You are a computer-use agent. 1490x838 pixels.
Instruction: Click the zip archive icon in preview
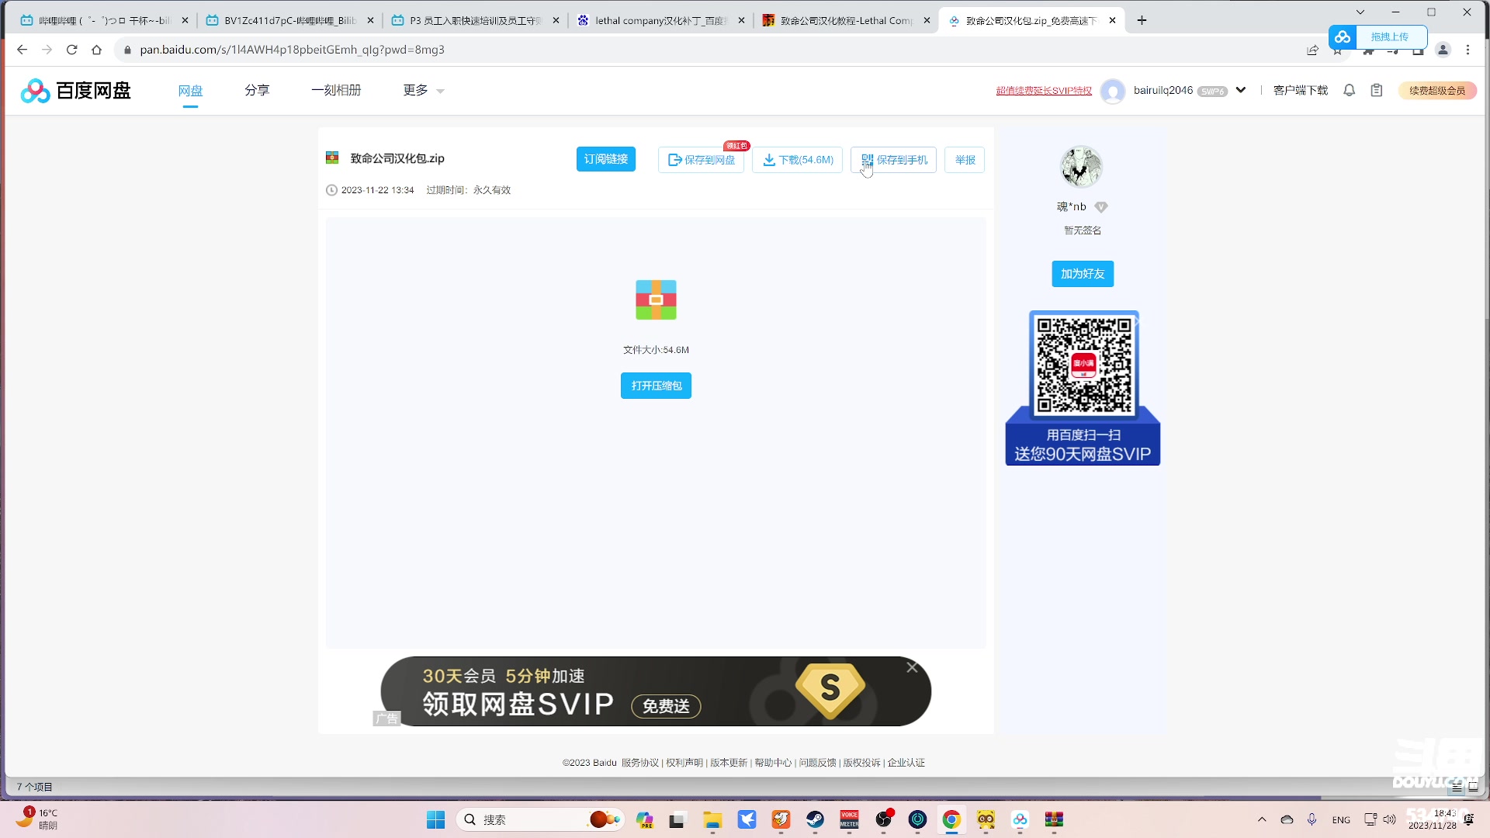tap(656, 300)
